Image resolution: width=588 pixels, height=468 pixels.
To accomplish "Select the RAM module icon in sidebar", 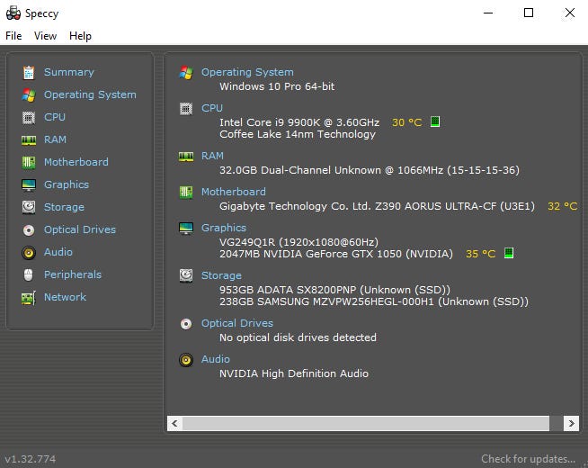I will coord(28,139).
